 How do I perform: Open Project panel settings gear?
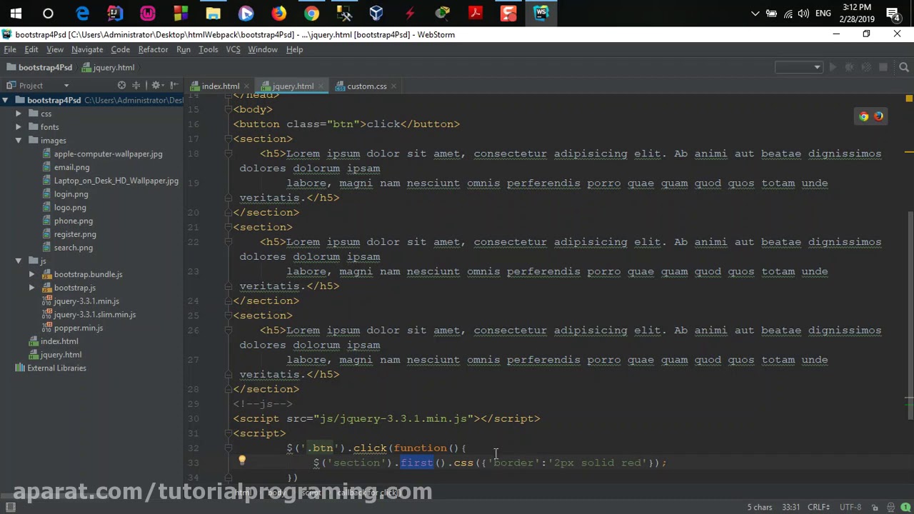click(x=157, y=85)
